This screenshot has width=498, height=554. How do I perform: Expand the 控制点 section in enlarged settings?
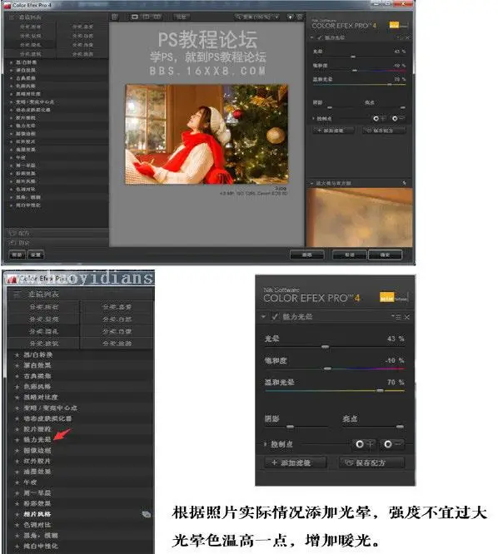click(266, 444)
